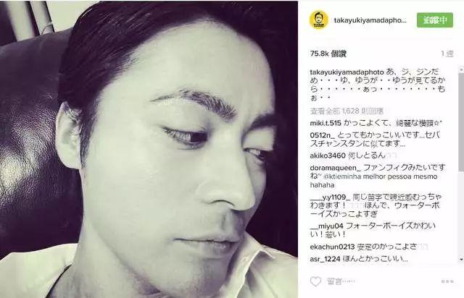Open commenter miki.t.515 profile

pos(326,123)
